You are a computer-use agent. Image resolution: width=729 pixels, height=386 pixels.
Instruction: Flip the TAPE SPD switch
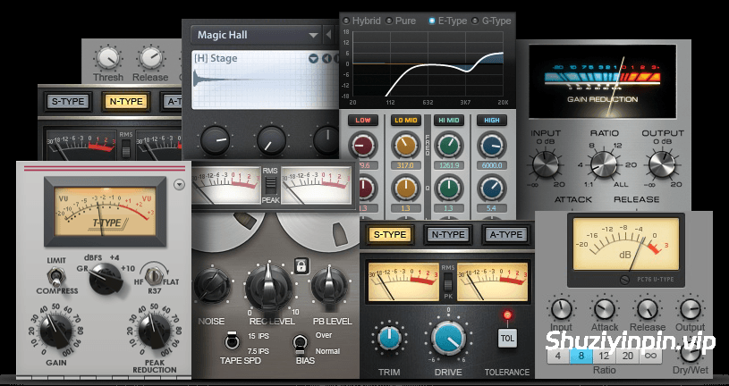coord(231,341)
